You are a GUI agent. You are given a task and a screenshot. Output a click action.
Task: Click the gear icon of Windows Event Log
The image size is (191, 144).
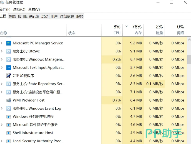pos(9,108)
